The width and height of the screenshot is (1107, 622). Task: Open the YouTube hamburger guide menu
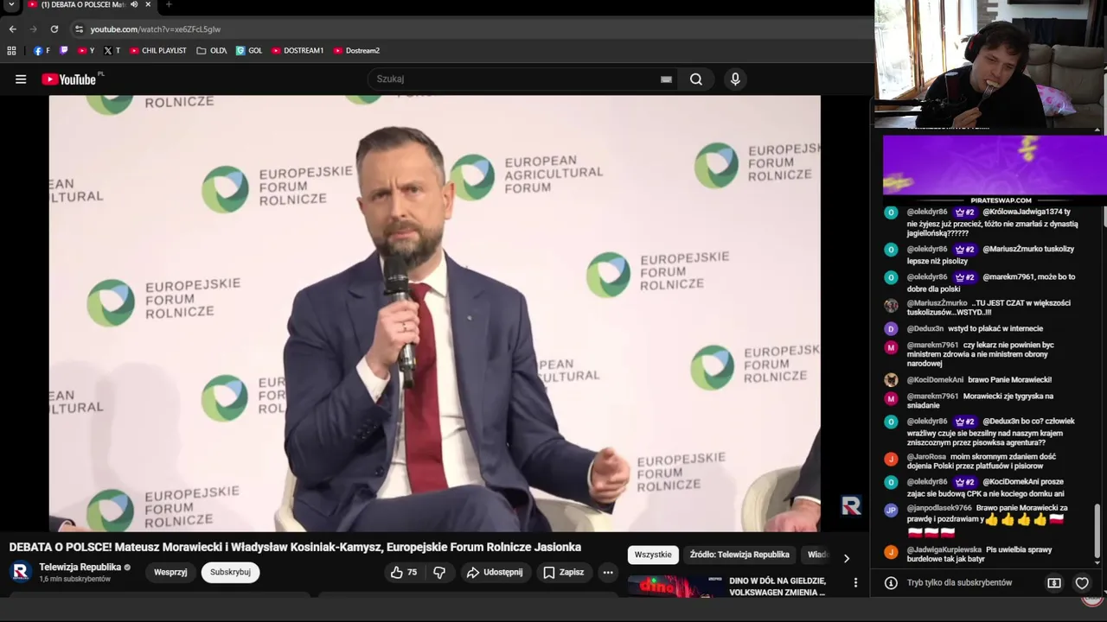(21, 79)
